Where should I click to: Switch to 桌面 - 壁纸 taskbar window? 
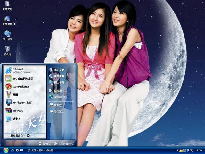(x=42, y=150)
